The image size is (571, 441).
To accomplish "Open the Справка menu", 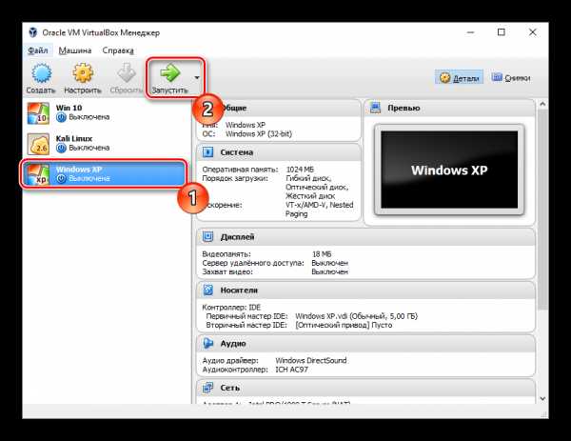I will [x=118, y=50].
